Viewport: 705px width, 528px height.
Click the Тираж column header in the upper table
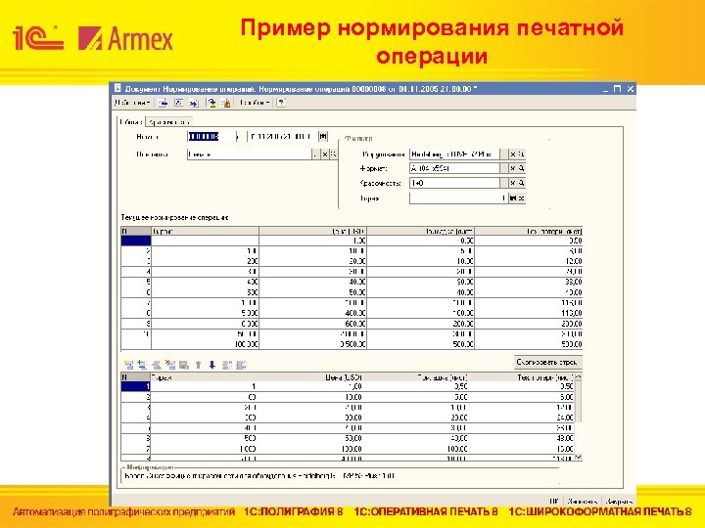(205, 231)
